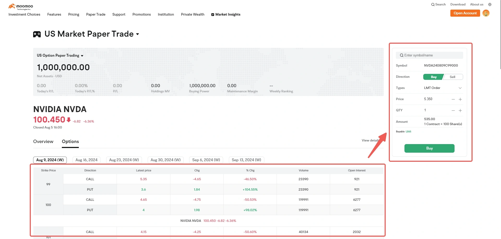Image resolution: width=501 pixels, height=239 pixels.
Task: Select Aug 9, 2024 (W) expiry
Action: [x=50, y=160]
